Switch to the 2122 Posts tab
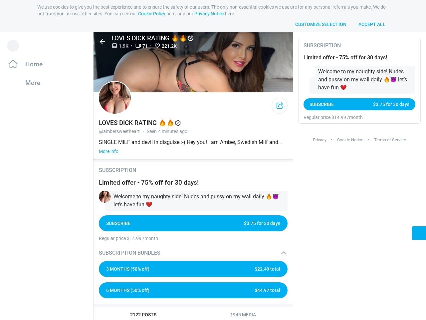The width and height of the screenshot is (426, 320). point(143,315)
